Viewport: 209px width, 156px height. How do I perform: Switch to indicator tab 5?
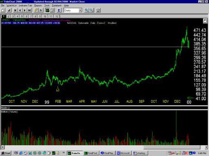pyautogui.click(x=22, y=16)
